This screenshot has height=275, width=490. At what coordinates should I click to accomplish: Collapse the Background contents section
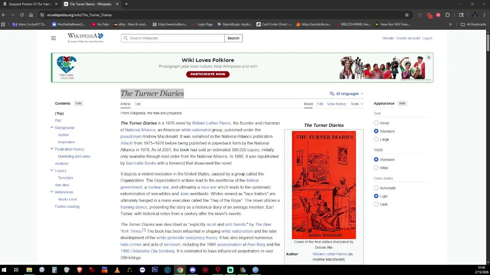pyautogui.click(x=52, y=128)
